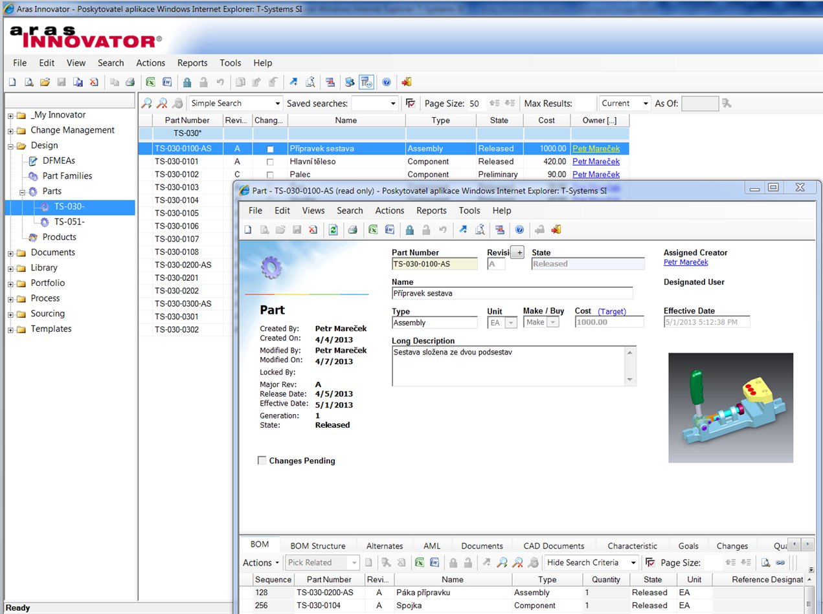Open Help icon in main window toolbar

coord(387,82)
